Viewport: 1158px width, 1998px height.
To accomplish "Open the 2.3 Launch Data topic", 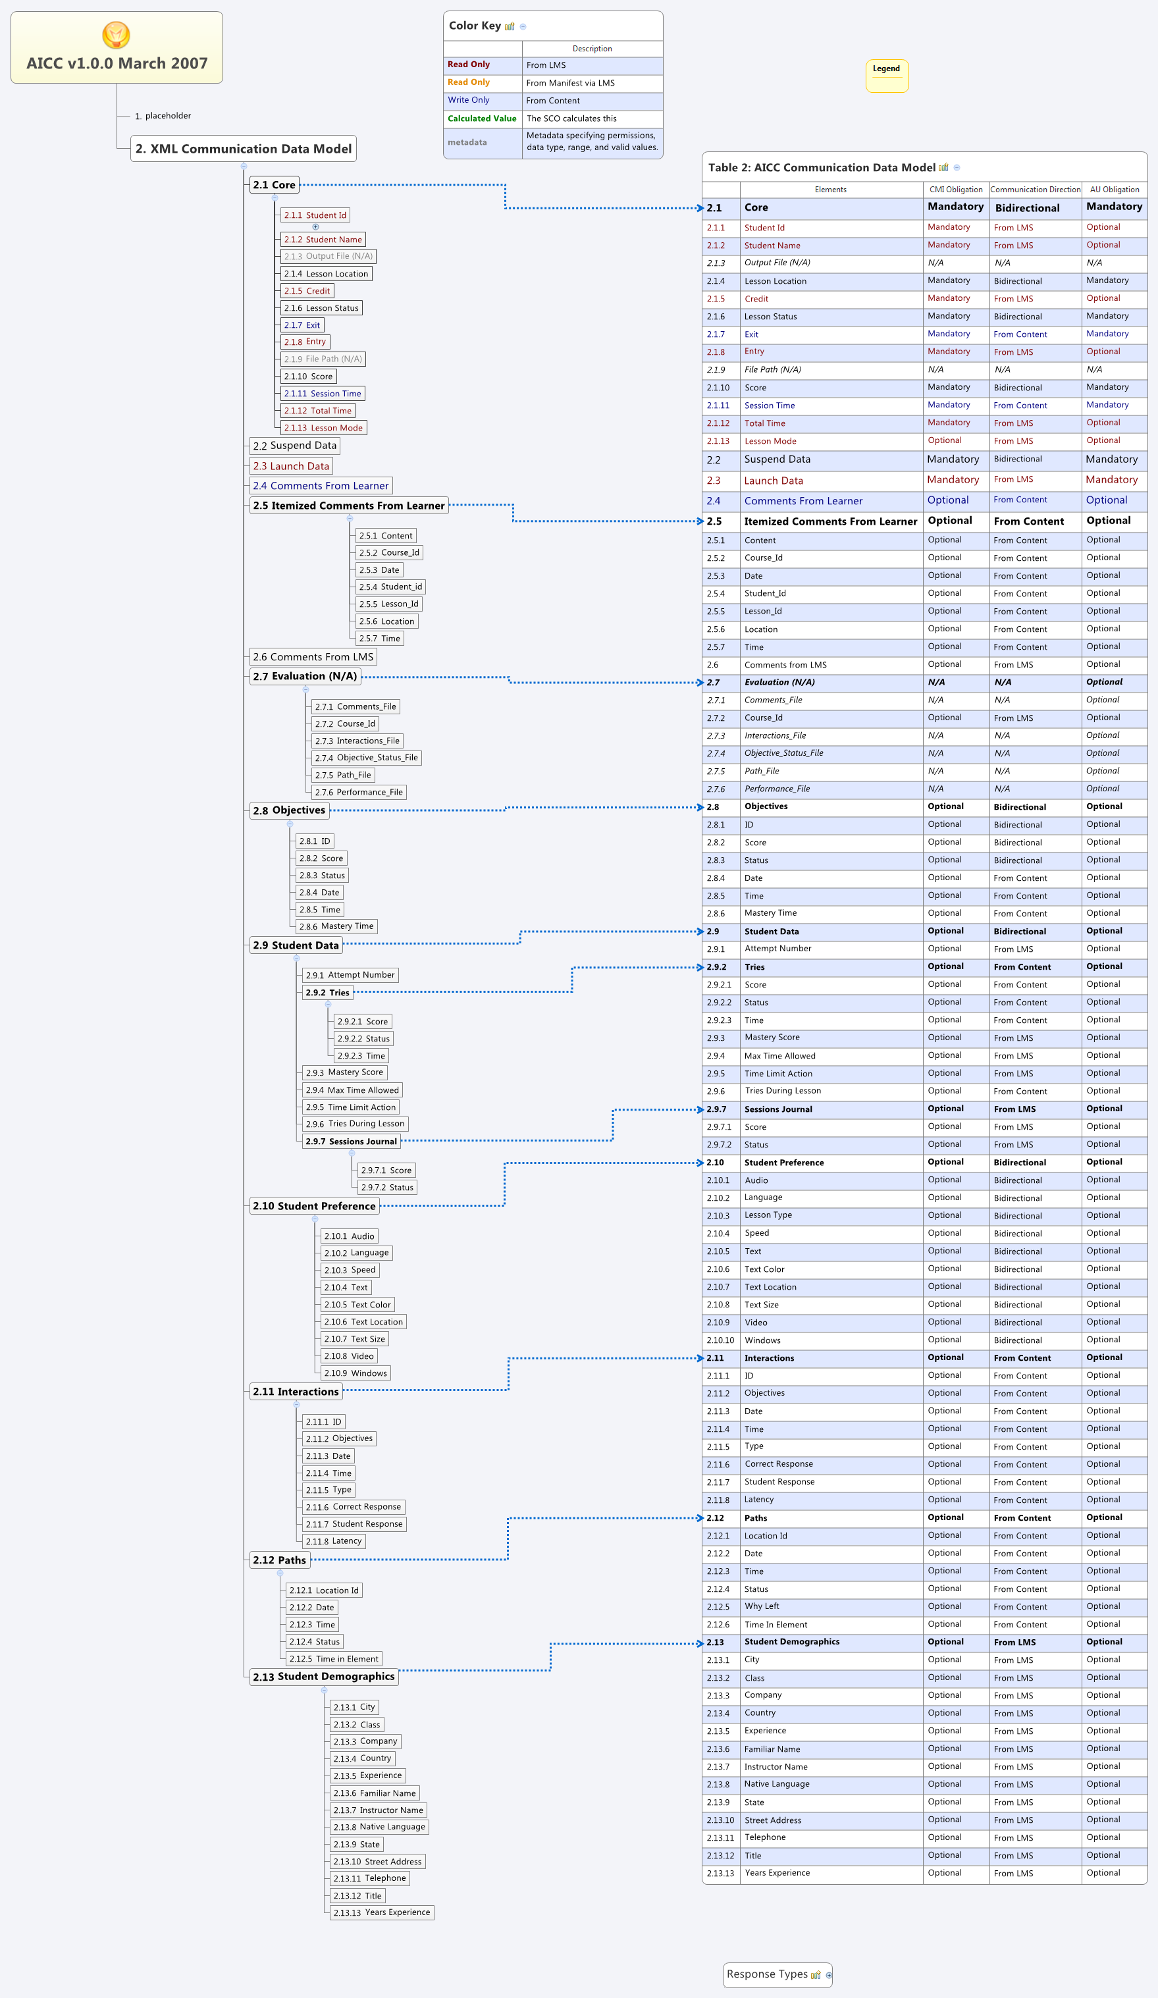I will [x=292, y=466].
